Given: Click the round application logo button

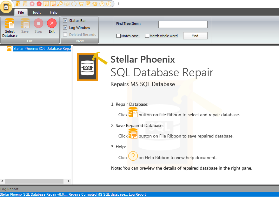Looking at the screenshot, I should (6, 6).
